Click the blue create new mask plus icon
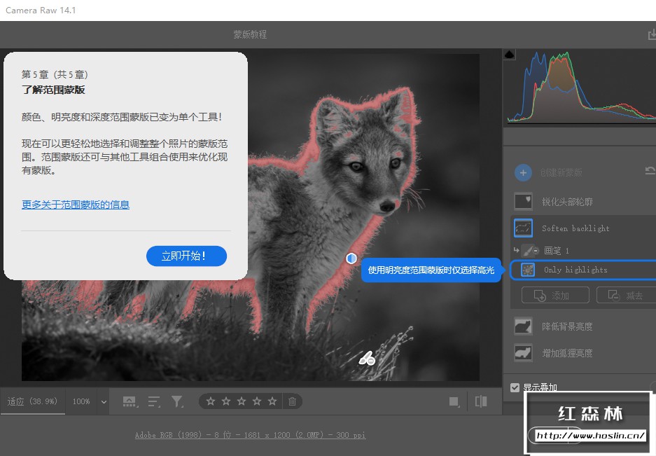656x456 pixels. tap(523, 172)
